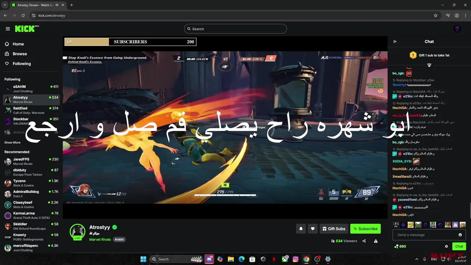Open the Atrostyy channel name link
471x265 pixels.
pos(100,227)
